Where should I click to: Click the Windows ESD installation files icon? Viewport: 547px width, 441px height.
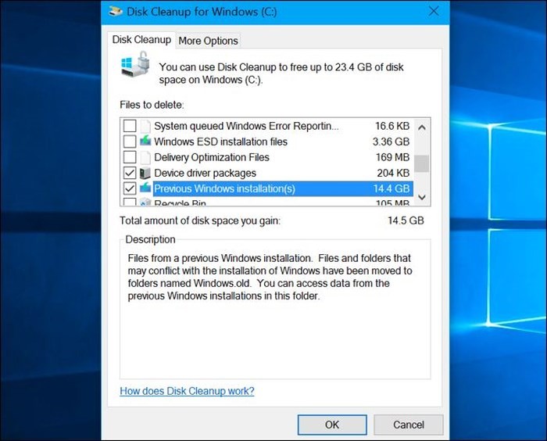click(145, 142)
